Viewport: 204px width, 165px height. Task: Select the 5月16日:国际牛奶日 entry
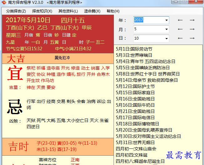click(135, 105)
